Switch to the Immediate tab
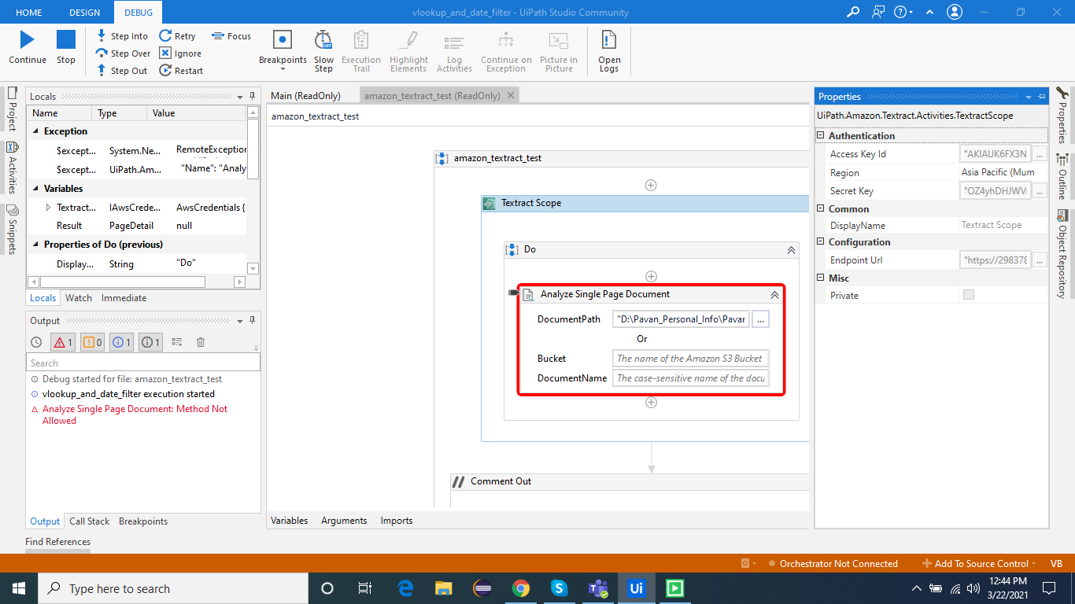Viewport: 1075px width, 604px height. pos(124,298)
